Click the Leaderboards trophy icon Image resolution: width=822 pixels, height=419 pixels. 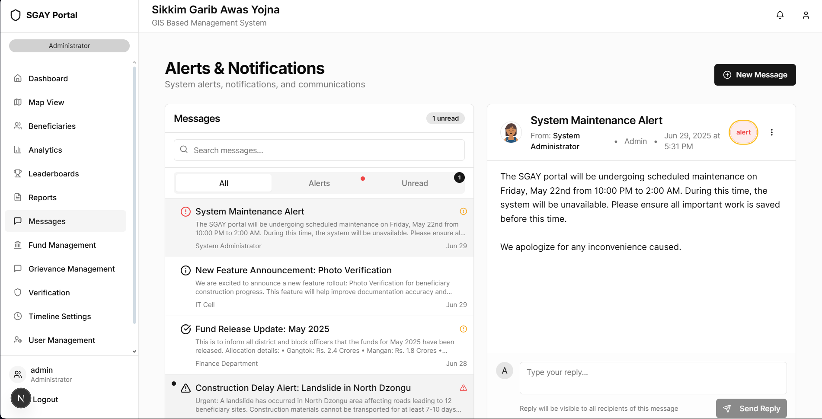coord(18,173)
